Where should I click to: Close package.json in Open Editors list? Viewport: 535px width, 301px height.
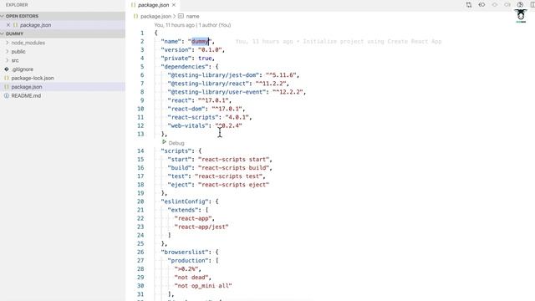coord(8,25)
